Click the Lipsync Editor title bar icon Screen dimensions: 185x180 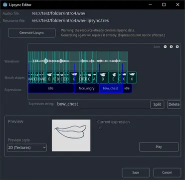(5, 4)
